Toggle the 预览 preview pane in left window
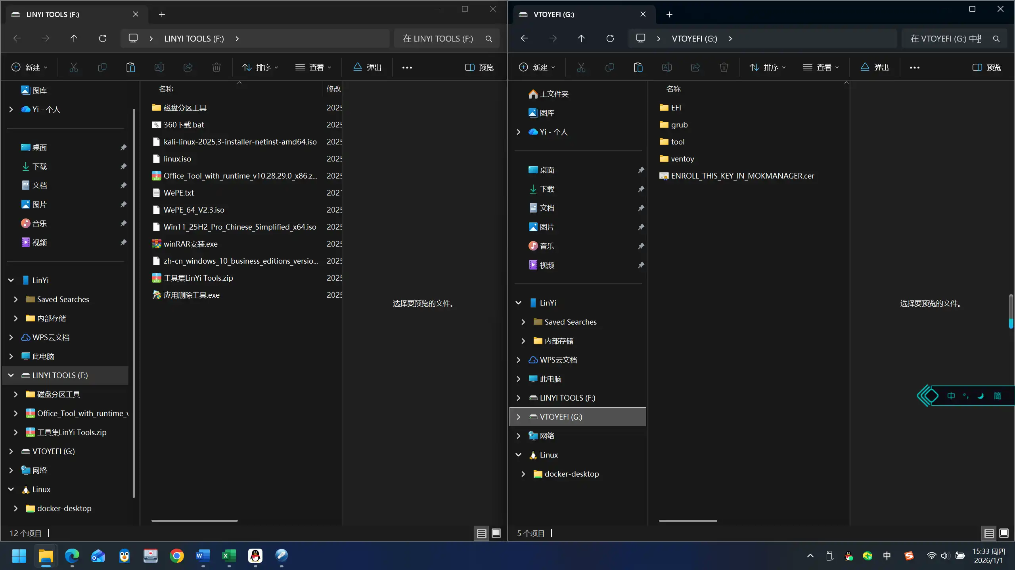Screen dimensions: 1015x570 479,67
